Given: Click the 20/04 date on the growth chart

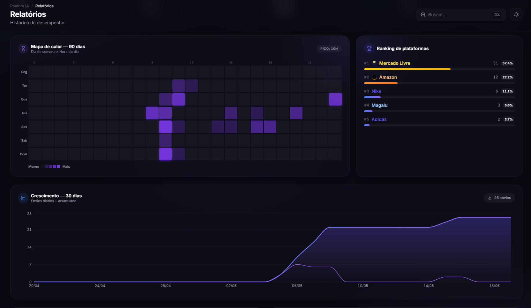Looking at the screenshot, I should 34,286.
